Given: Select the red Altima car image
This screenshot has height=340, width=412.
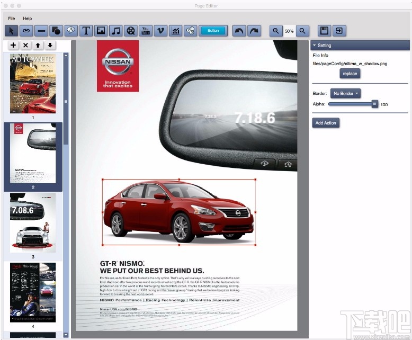Looking at the screenshot, I should 179,212.
